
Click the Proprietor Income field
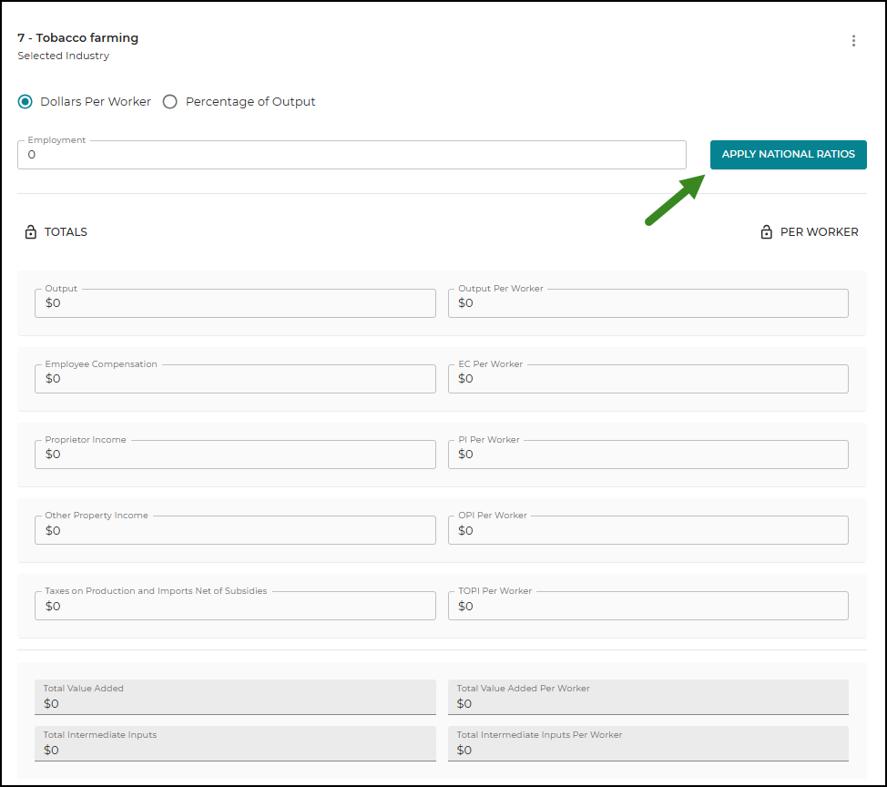click(x=235, y=455)
